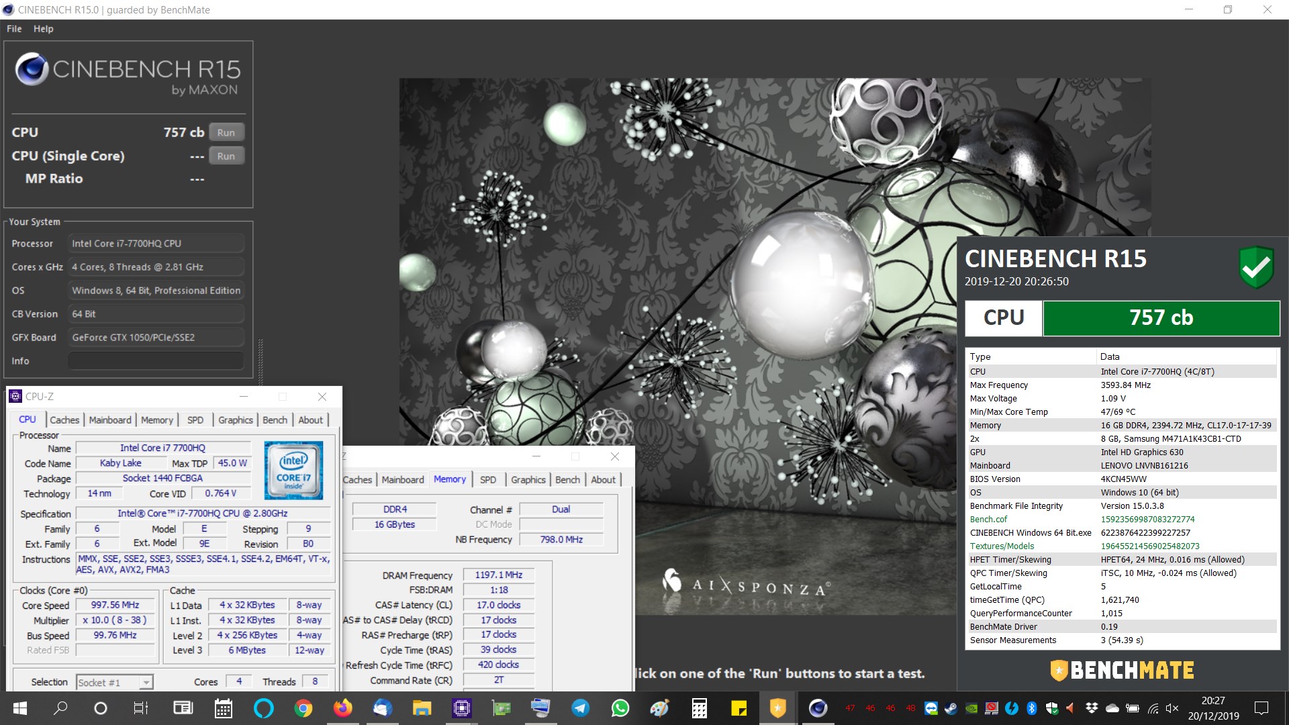The width and height of the screenshot is (1289, 725).
Task: Open Task View in the taskbar
Action: pyautogui.click(x=141, y=708)
